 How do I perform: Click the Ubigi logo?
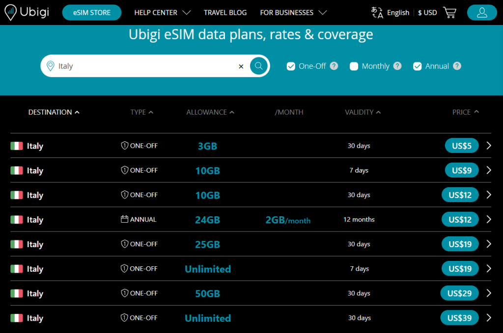(27, 13)
